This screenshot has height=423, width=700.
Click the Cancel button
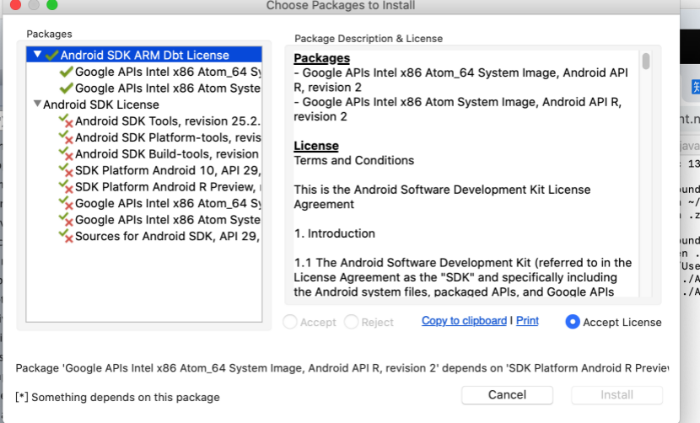point(507,395)
